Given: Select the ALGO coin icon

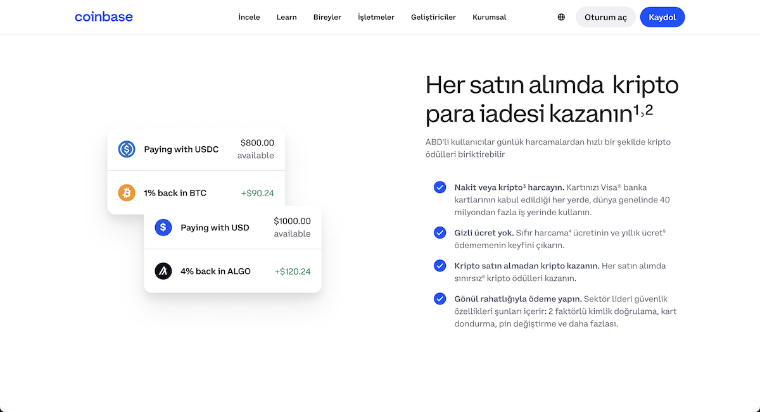Looking at the screenshot, I should [163, 270].
